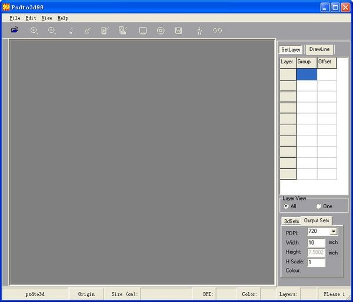Click the triangle shape toolbar icon
The image size is (353, 302).
[x=87, y=30]
